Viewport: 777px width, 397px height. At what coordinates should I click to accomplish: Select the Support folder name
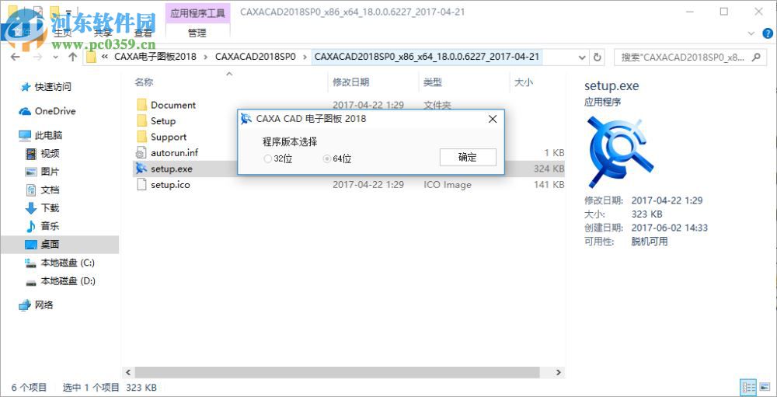(169, 137)
